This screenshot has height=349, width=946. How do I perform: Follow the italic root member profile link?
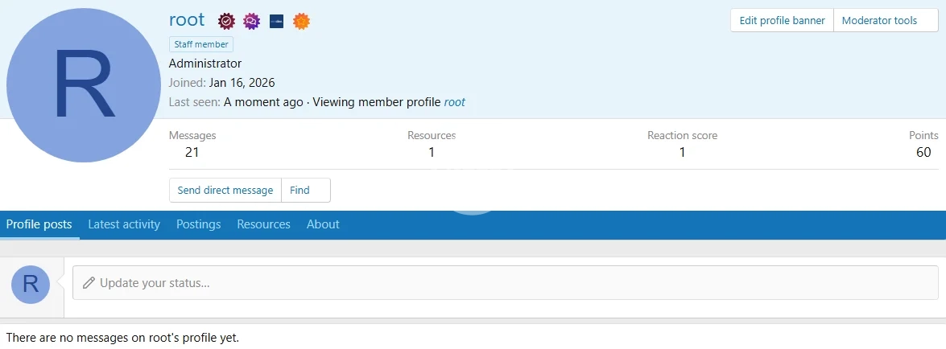tap(454, 102)
